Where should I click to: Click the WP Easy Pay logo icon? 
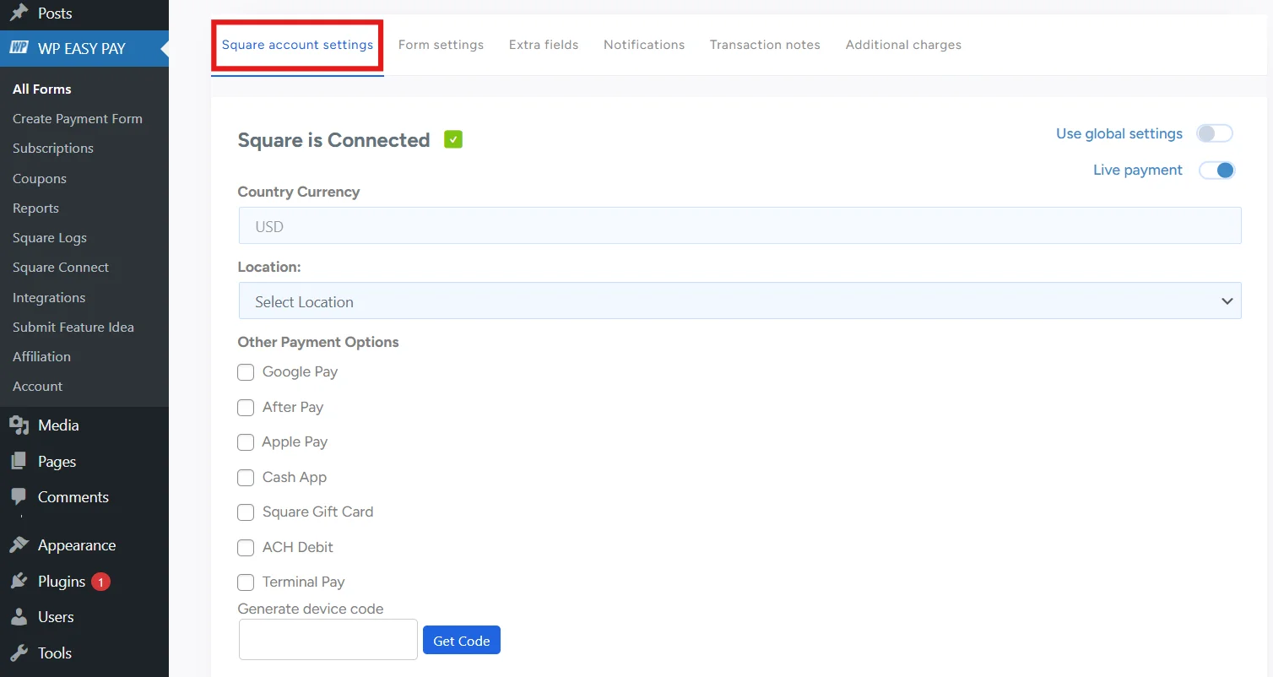click(19, 48)
